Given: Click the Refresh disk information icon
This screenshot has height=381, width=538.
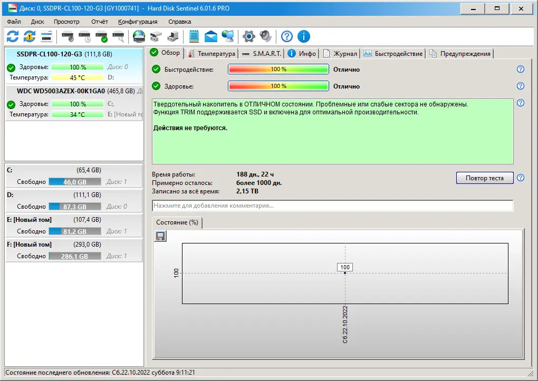Looking at the screenshot, I should (x=12, y=36).
